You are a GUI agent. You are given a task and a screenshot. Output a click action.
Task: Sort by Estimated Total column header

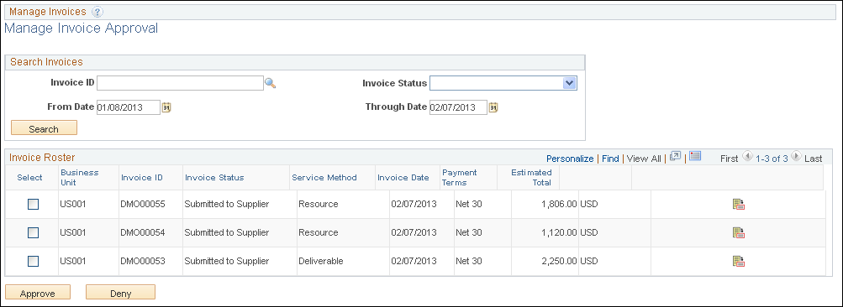[531, 177]
